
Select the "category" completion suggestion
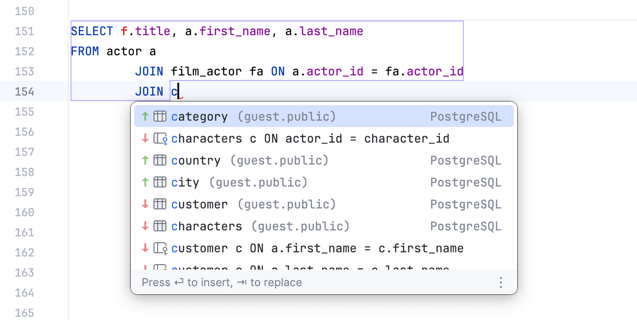(x=199, y=117)
